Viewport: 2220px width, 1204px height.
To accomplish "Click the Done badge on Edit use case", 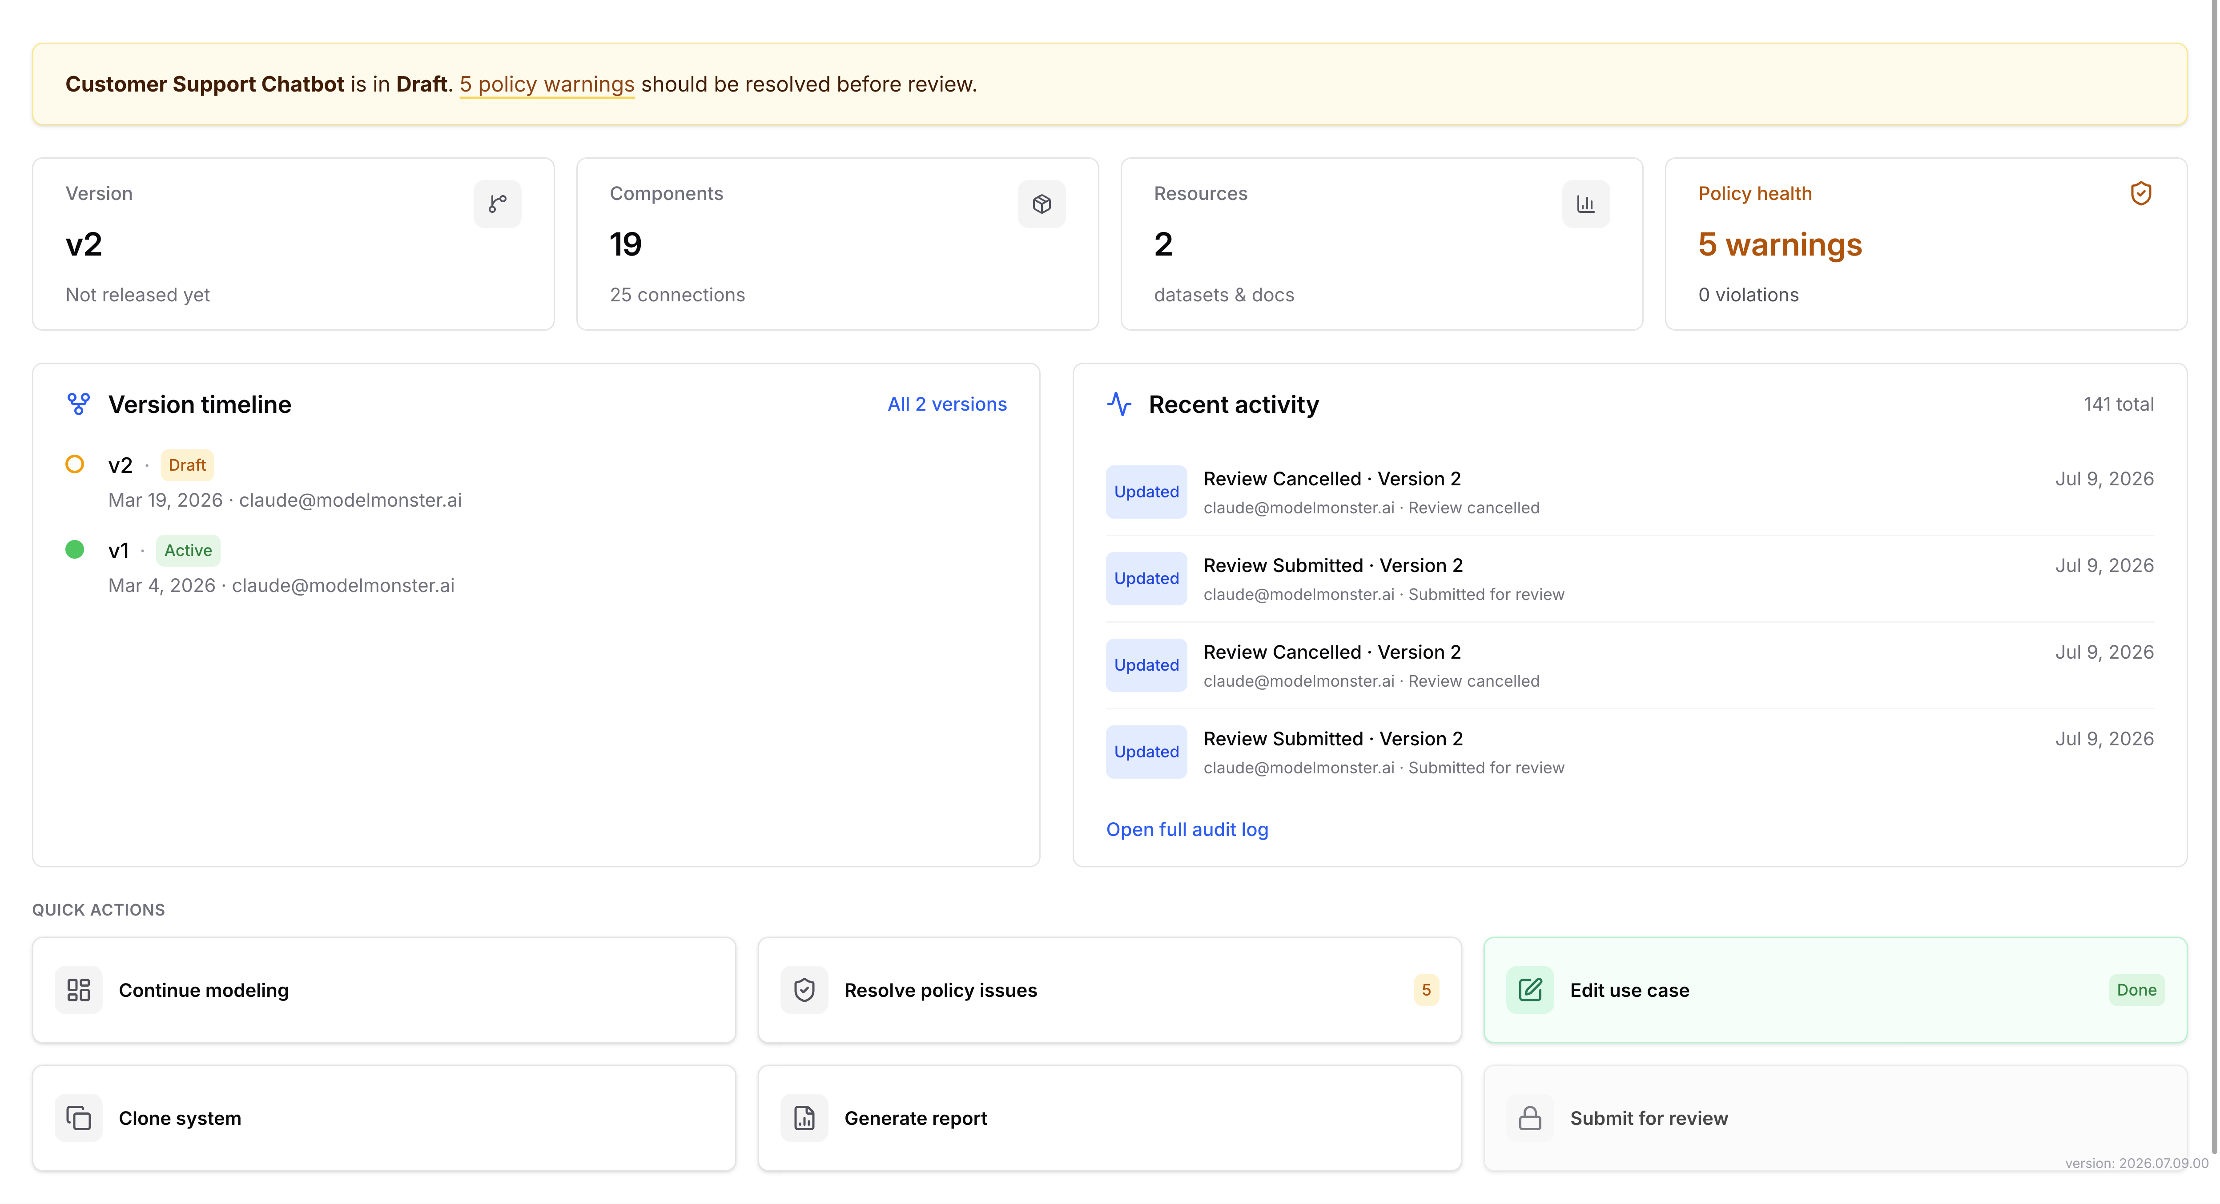I will [x=2136, y=989].
